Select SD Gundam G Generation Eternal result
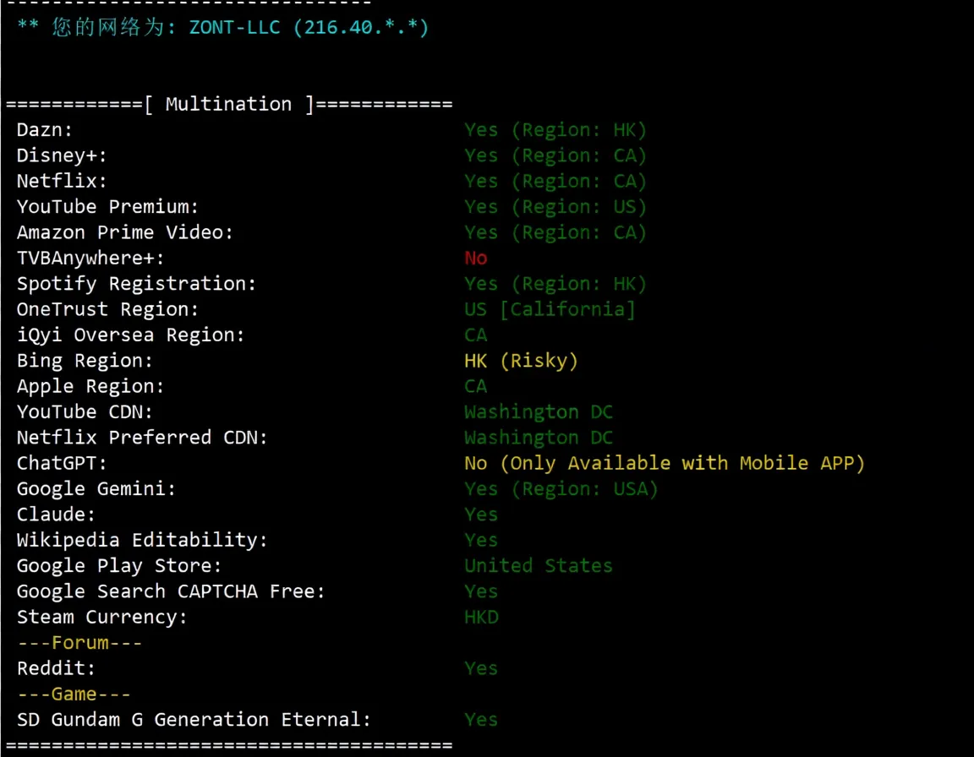Image resolution: width=974 pixels, height=757 pixels. click(x=481, y=719)
